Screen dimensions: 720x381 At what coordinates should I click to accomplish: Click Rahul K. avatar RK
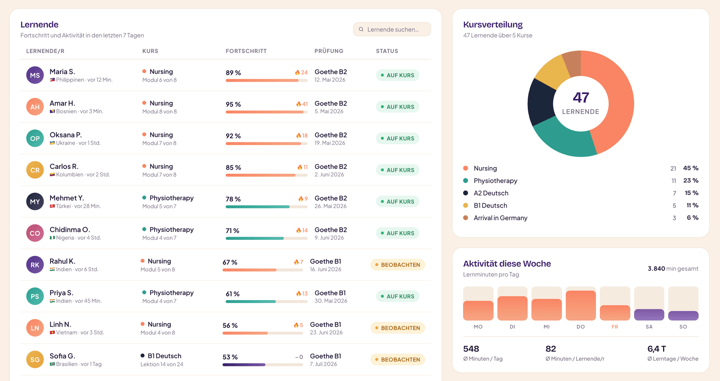coord(35,265)
